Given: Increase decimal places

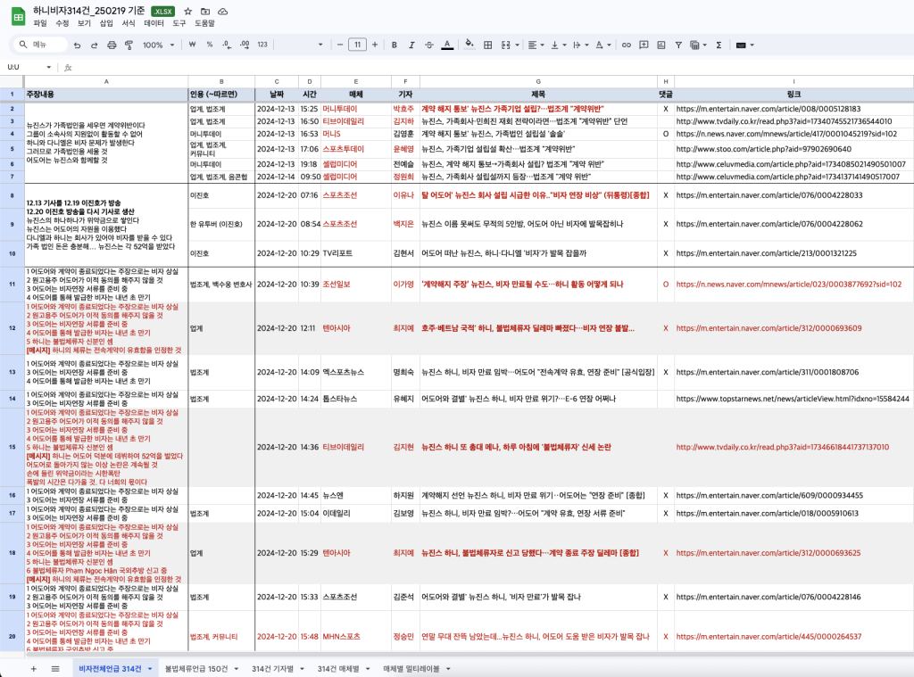Looking at the screenshot, I should point(245,45).
